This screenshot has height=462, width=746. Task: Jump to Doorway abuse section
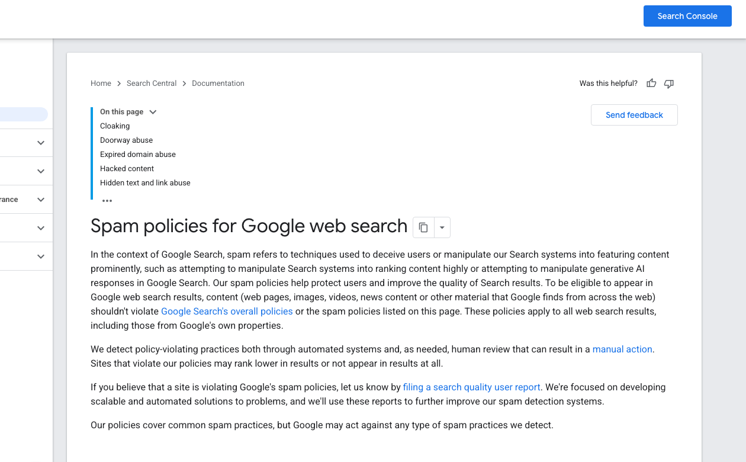coord(126,140)
